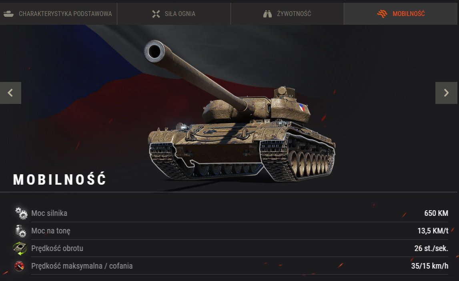Click the speedometer icon for Prędkość maksymalna
Image resolution: width=459 pixels, height=281 pixels.
click(19, 266)
